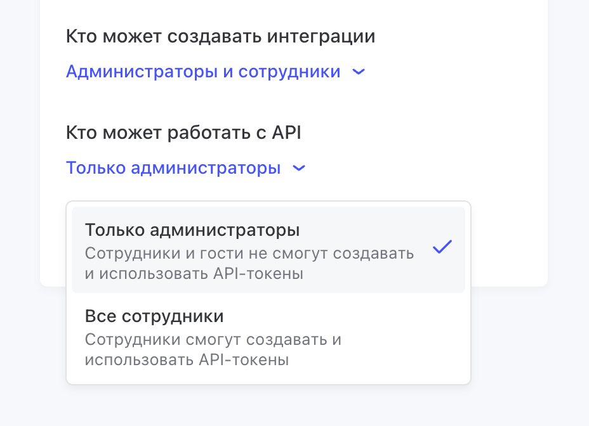Choose highlighted "Только администраторы" list option

(x=192, y=229)
